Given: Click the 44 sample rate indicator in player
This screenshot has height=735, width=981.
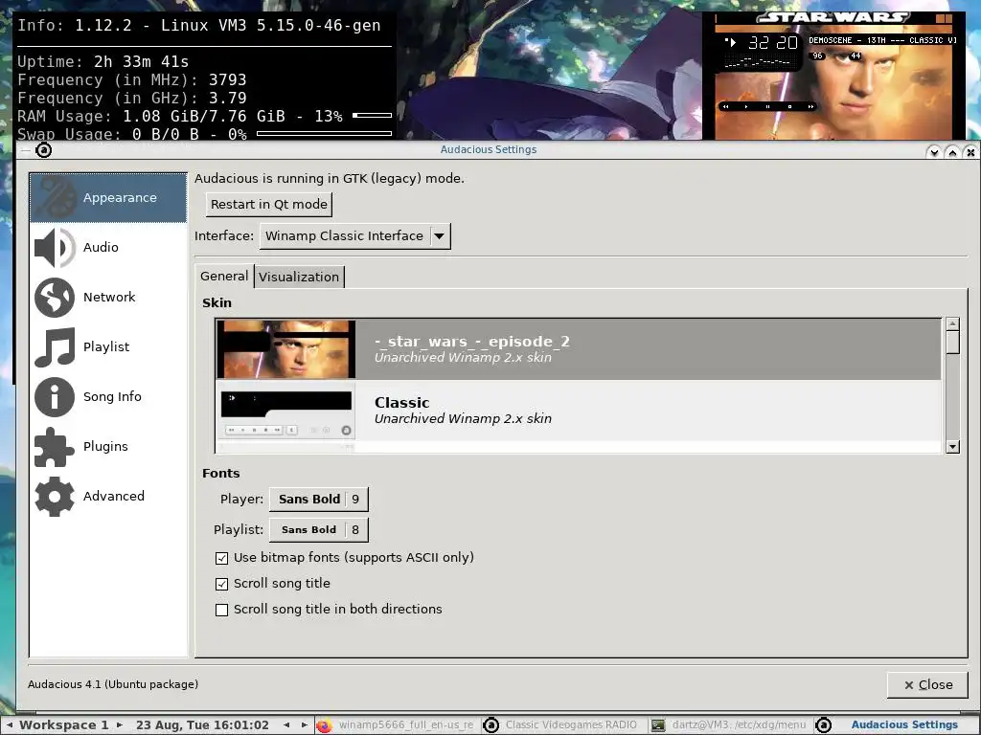Looking at the screenshot, I should (856, 56).
